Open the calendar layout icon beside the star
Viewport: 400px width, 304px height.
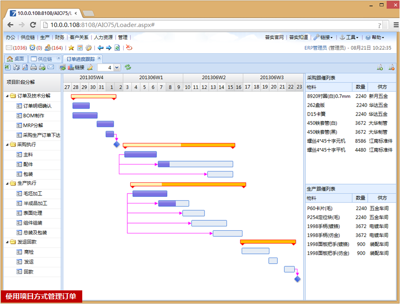point(80,48)
